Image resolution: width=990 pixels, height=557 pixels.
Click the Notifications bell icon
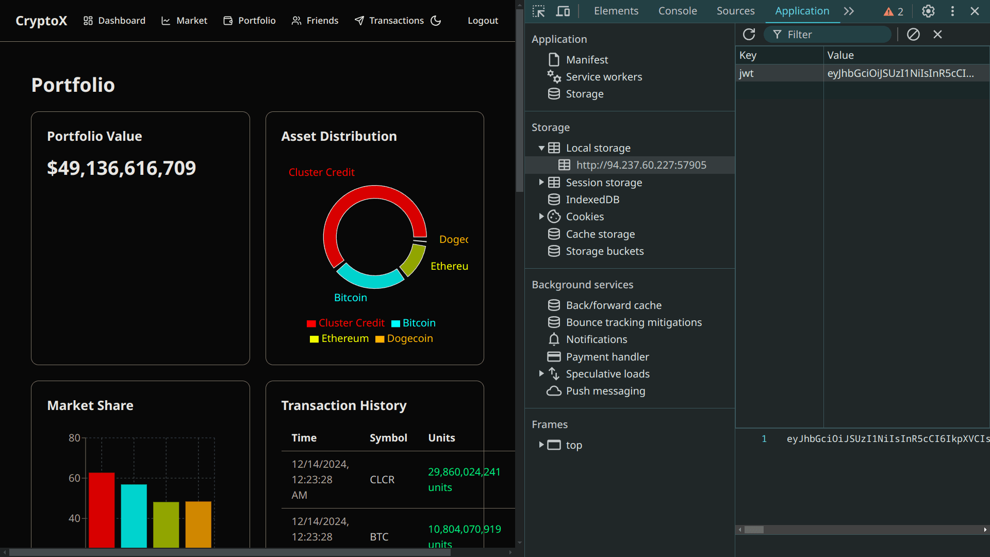tap(554, 339)
